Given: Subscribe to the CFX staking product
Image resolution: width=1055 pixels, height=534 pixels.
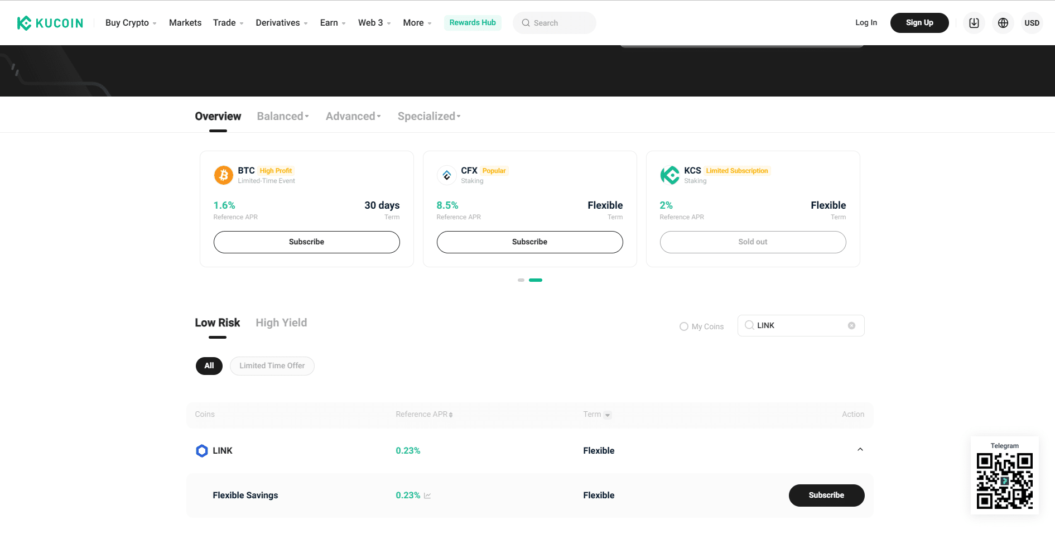Looking at the screenshot, I should tap(530, 242).
